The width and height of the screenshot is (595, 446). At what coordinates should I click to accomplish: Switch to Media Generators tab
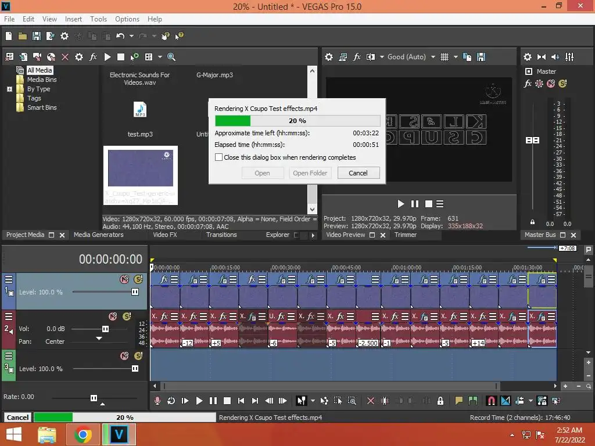99,235
